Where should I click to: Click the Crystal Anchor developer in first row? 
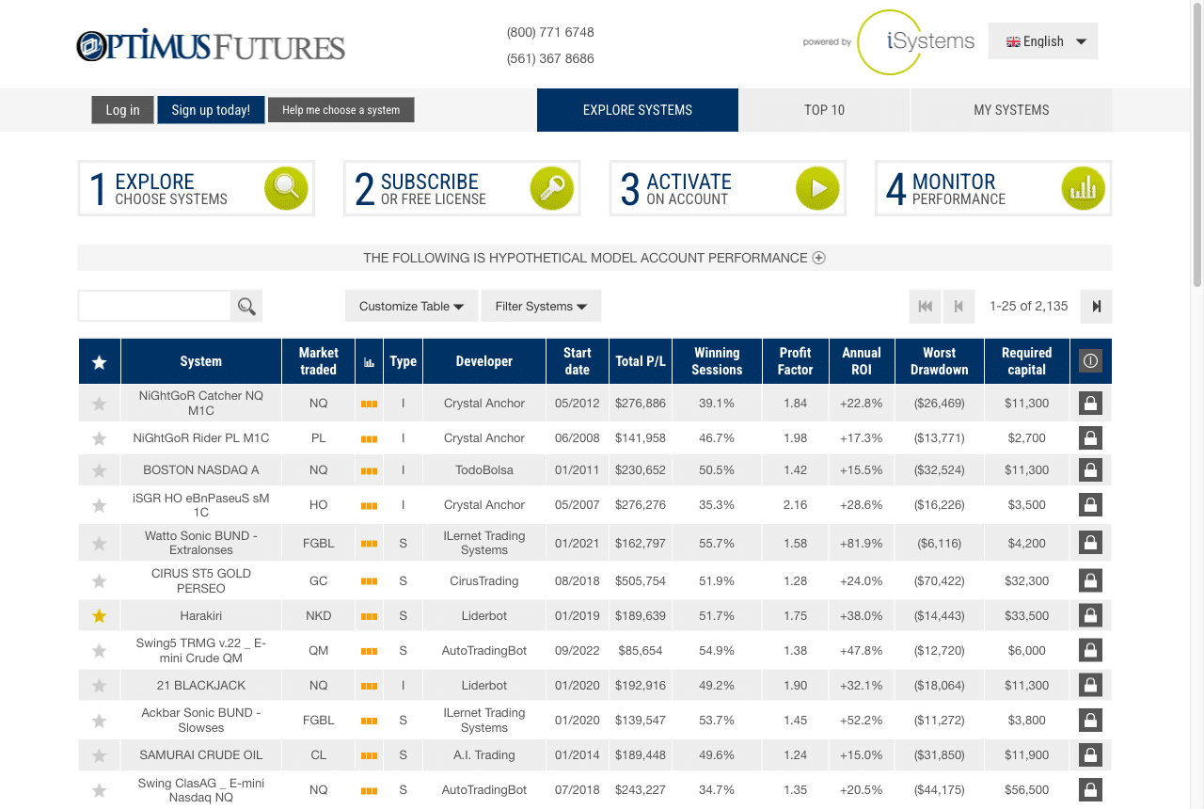(x=484, y=404)
